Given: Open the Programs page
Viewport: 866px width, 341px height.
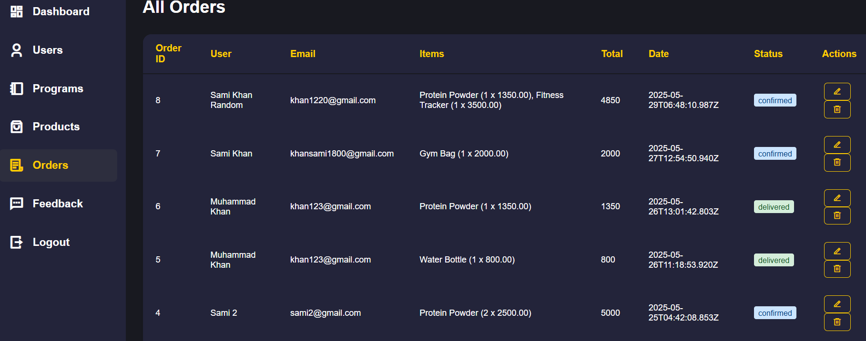Looking at the screenshot, I should point(58,88).
